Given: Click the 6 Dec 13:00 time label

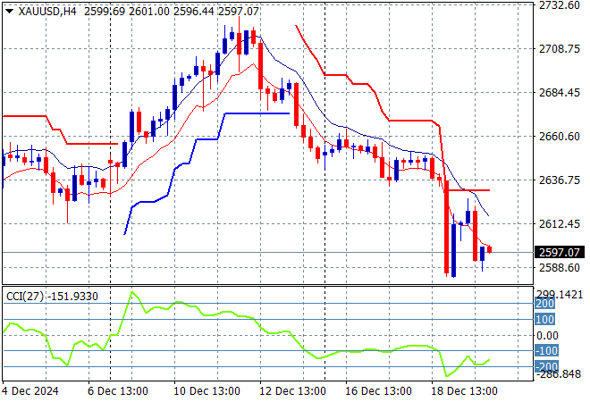Looking at the screenshot, I should tap(118, 391).
